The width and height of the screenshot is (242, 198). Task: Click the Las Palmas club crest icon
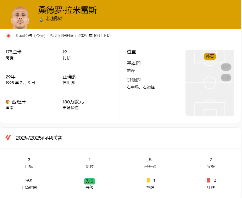coord(41,19)
